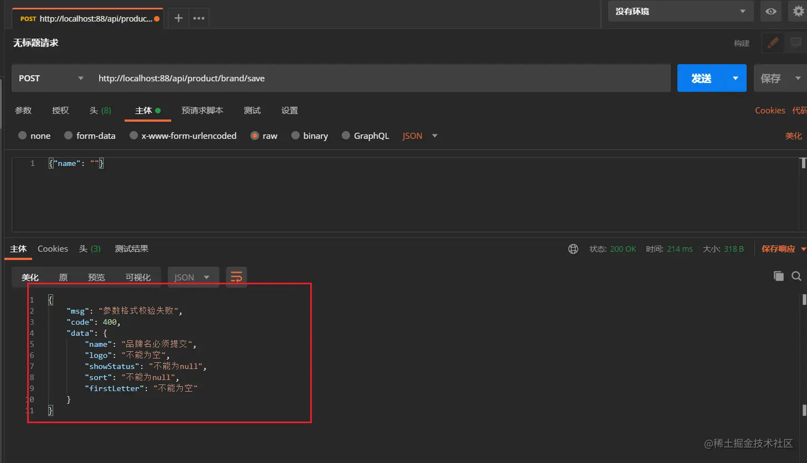Click the pencil edit icon near 构建
Screen dimensions: 807x463
(x=773, y=43)
